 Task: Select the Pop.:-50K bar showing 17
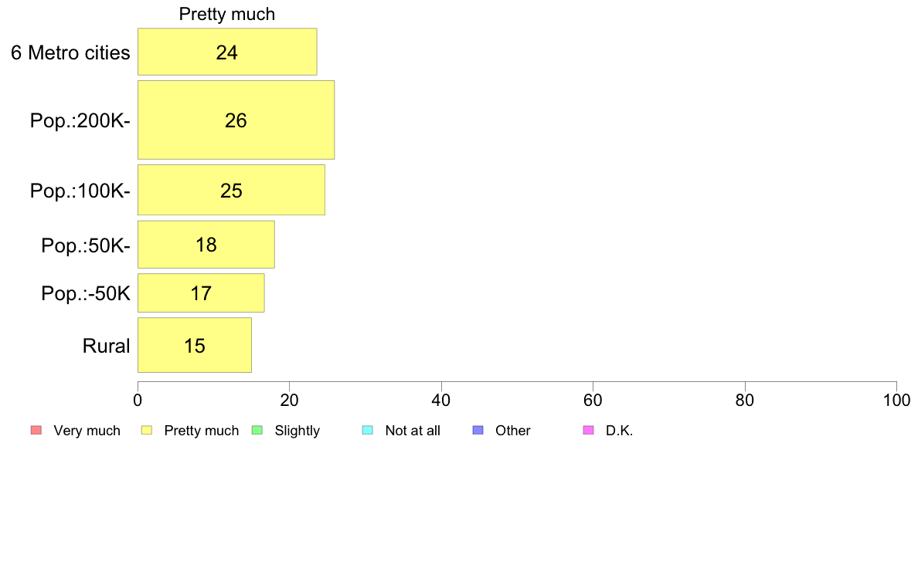tap(201, 292)
